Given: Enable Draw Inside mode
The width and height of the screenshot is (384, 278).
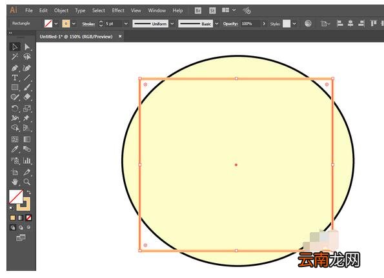Looking at the screenshot, I should pyautogui.click(x=28, y=227).
